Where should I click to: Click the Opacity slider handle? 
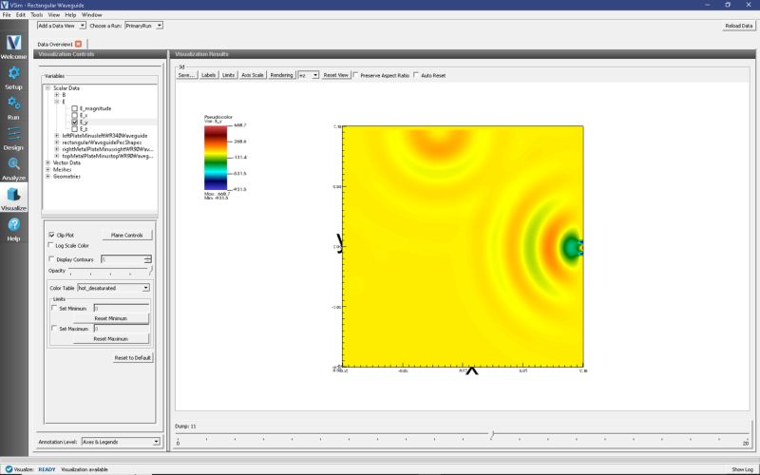tap(151, 271)
